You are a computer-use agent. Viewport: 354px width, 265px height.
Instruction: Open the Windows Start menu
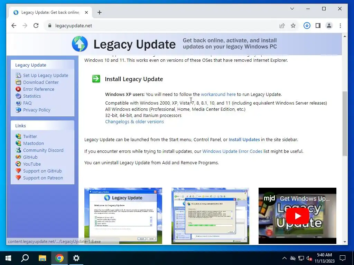(x=8, y=258)
